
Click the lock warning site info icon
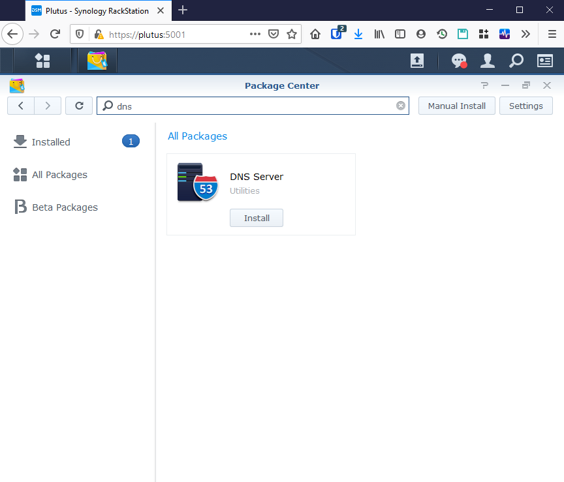[99, 34]
